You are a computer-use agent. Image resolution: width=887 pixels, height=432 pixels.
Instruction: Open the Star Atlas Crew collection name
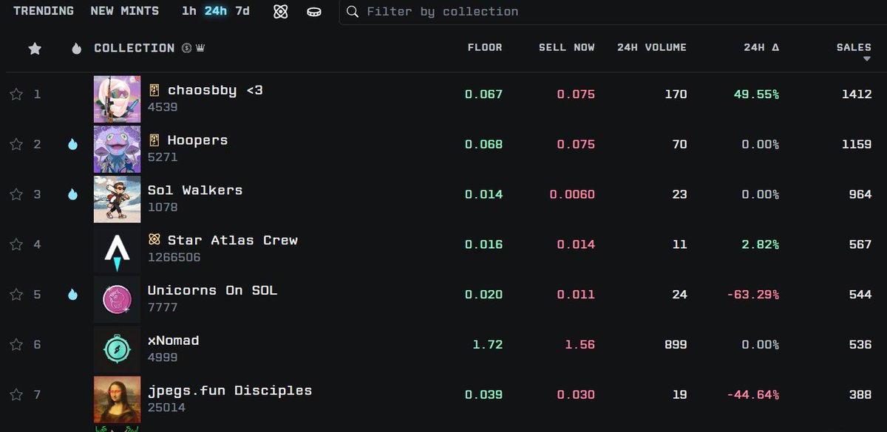click(x=233, y=240)
